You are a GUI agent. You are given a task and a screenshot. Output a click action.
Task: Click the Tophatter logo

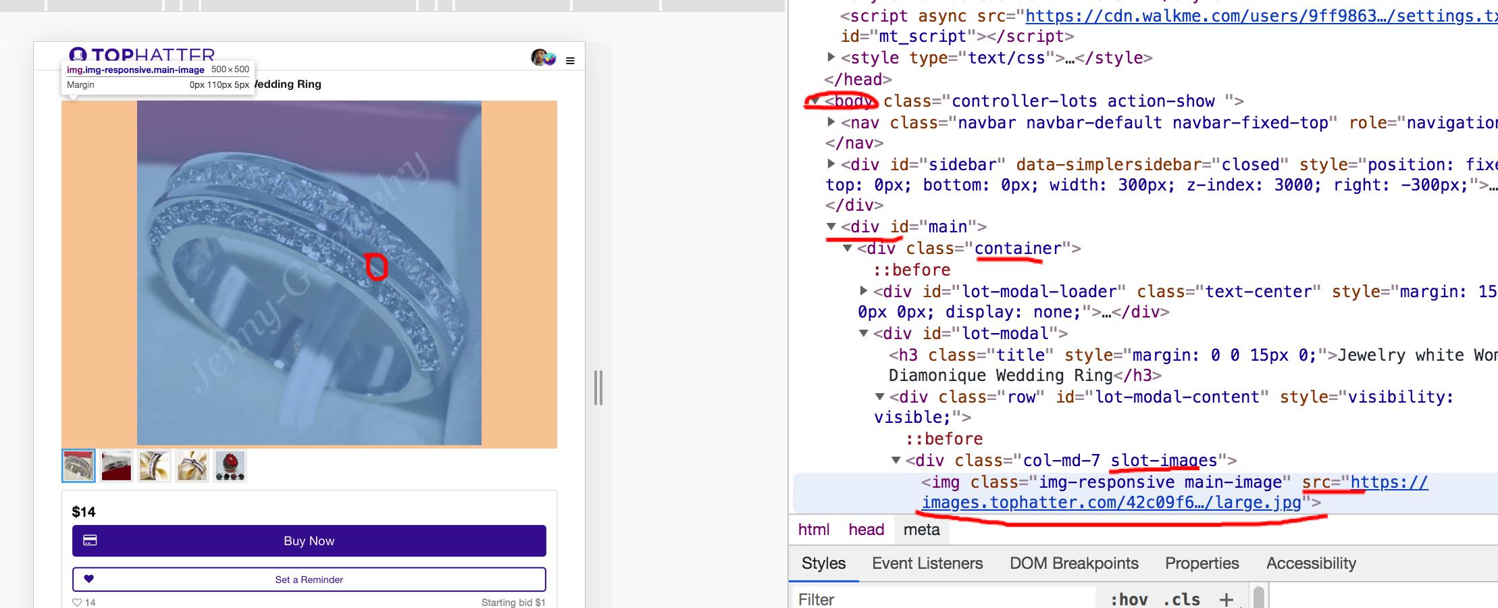(x=142, y=55)
